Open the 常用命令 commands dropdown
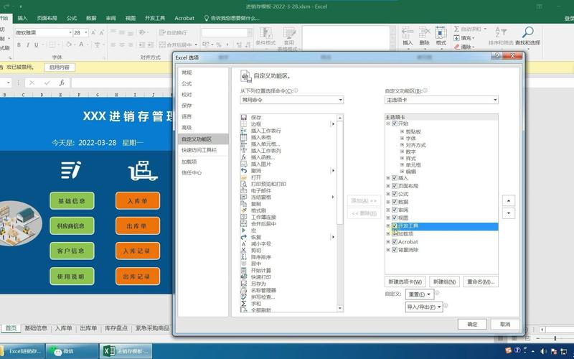Image resolution: width=574 pixels, height=359 pixels. [x=292, y=100]
